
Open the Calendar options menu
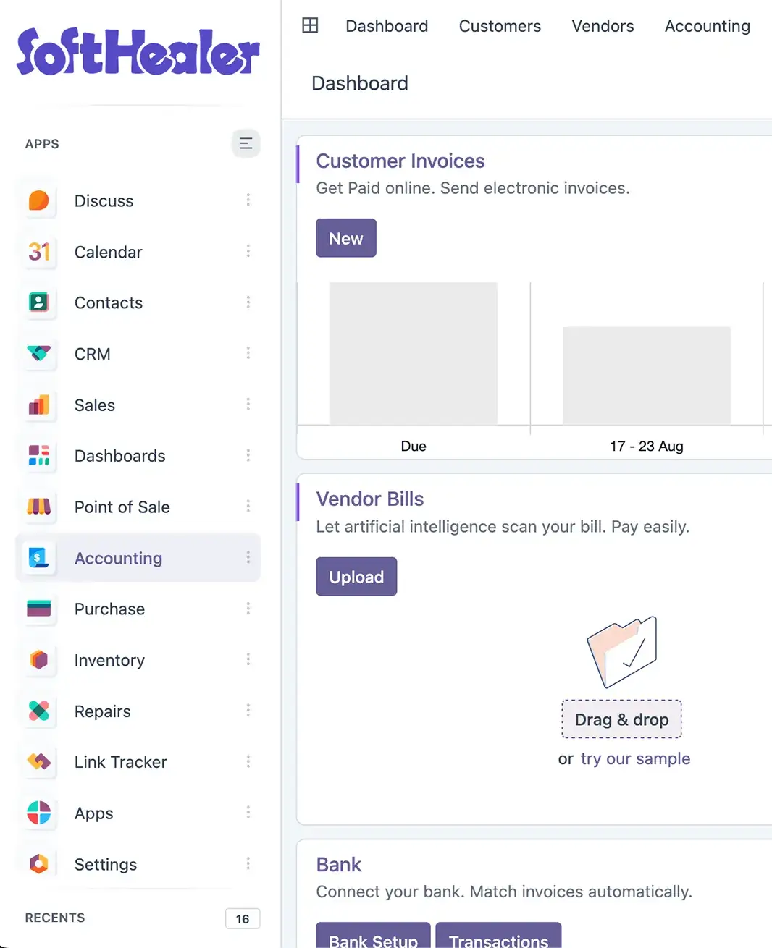click(248, 252)
